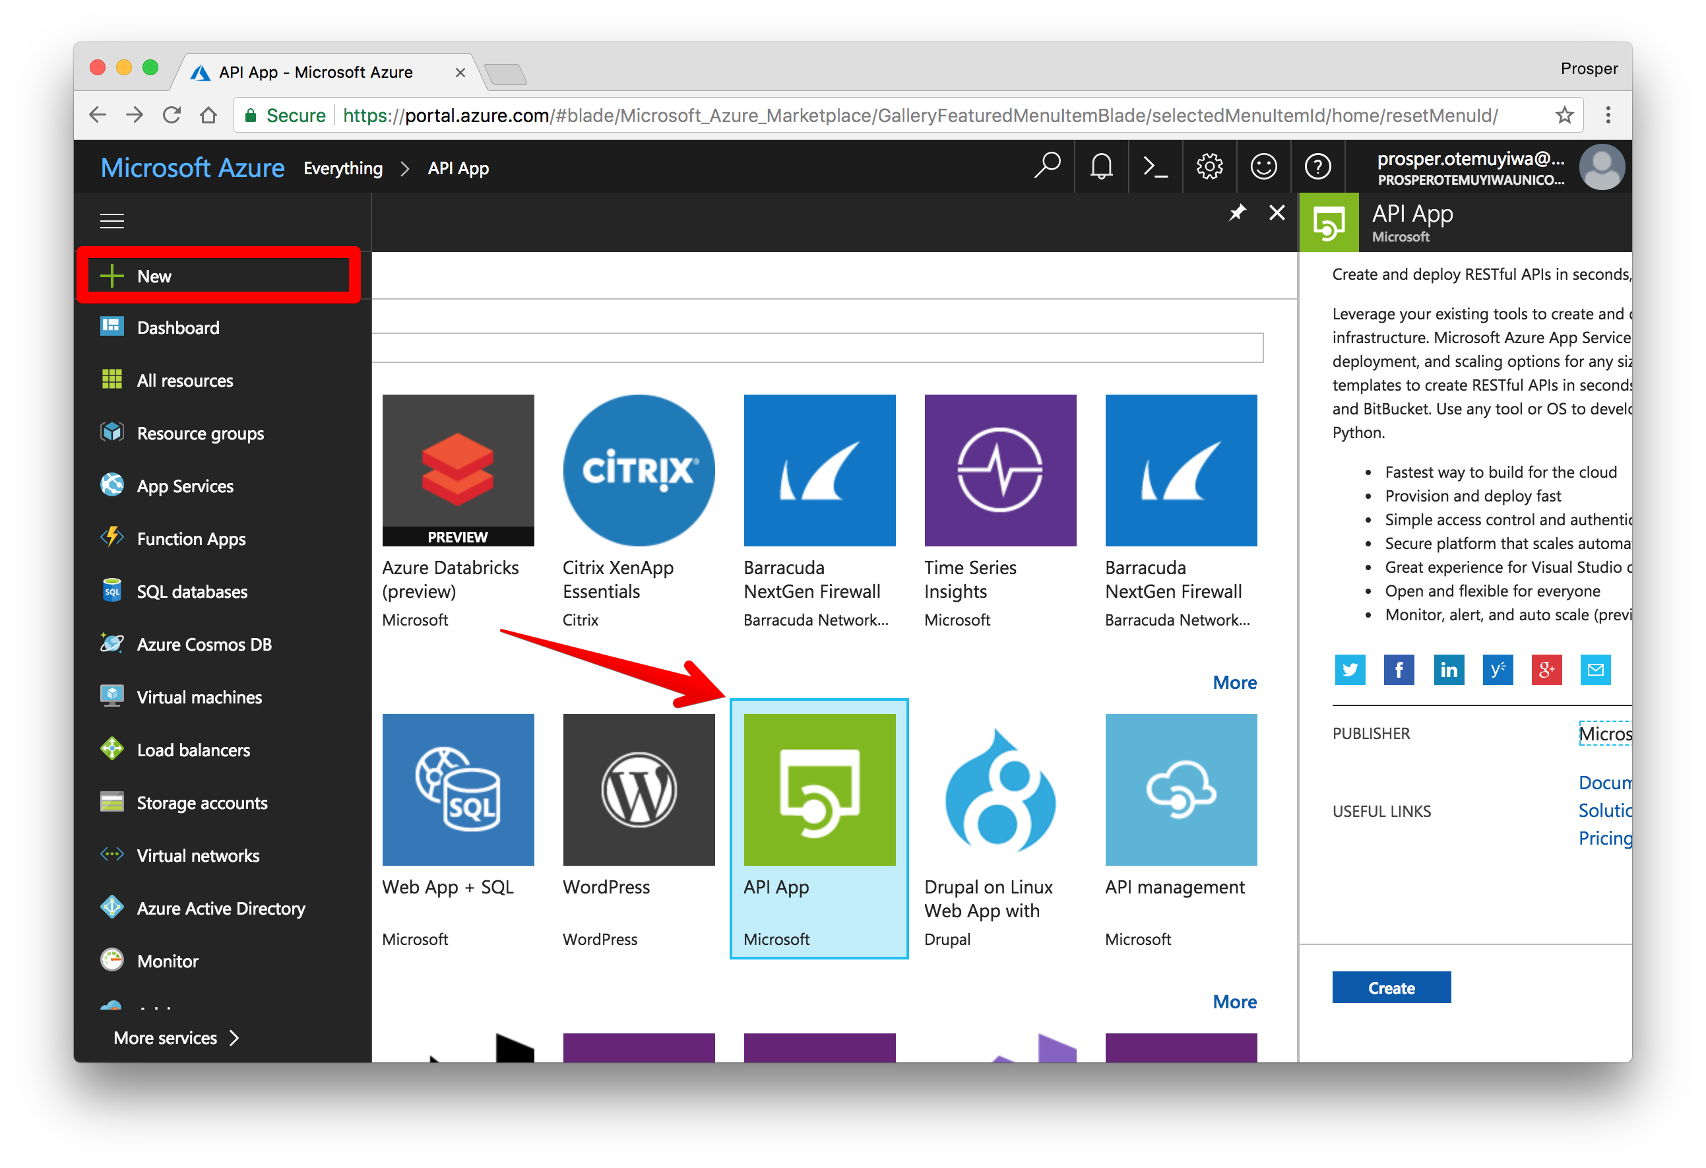Open Dashboard from sidebar

pos(177,327)
